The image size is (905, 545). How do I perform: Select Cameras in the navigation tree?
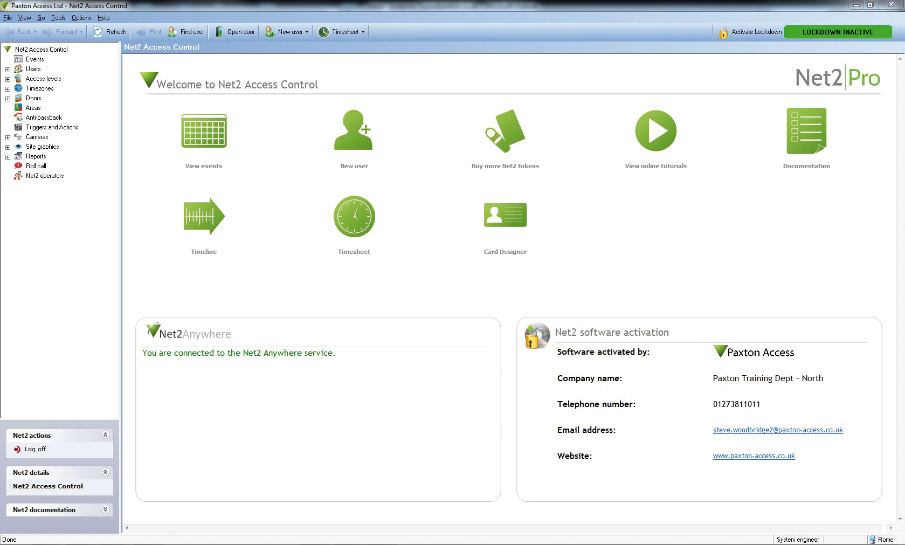[37, 137]
